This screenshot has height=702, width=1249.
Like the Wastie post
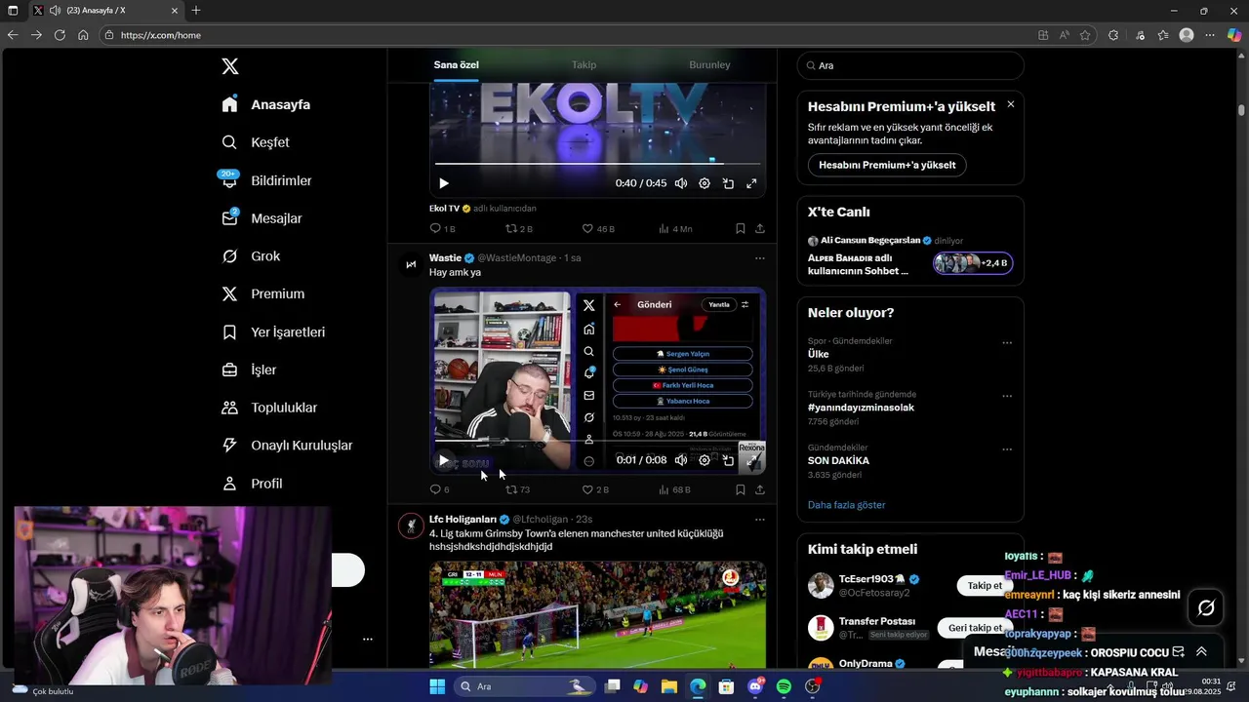coord(595,489)
